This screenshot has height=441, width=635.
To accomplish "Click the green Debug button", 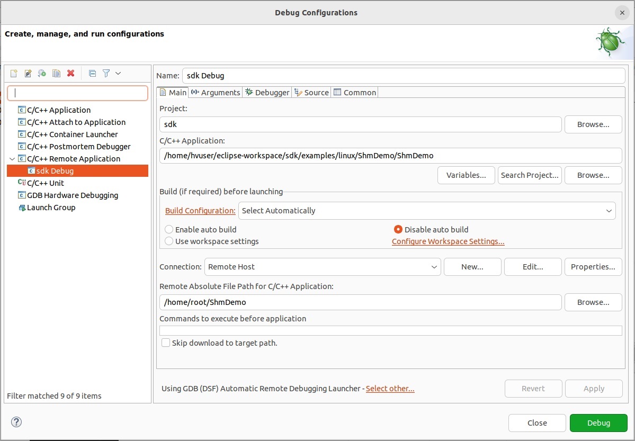I will [598, 423].
